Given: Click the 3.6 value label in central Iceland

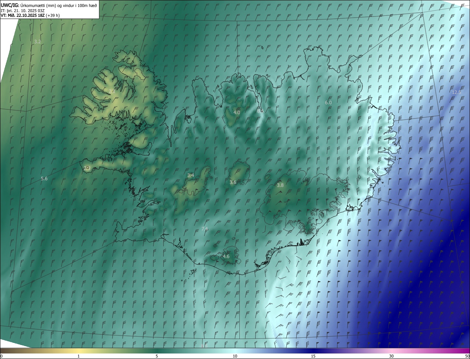Looking at the screenshot, I should 233,182.
